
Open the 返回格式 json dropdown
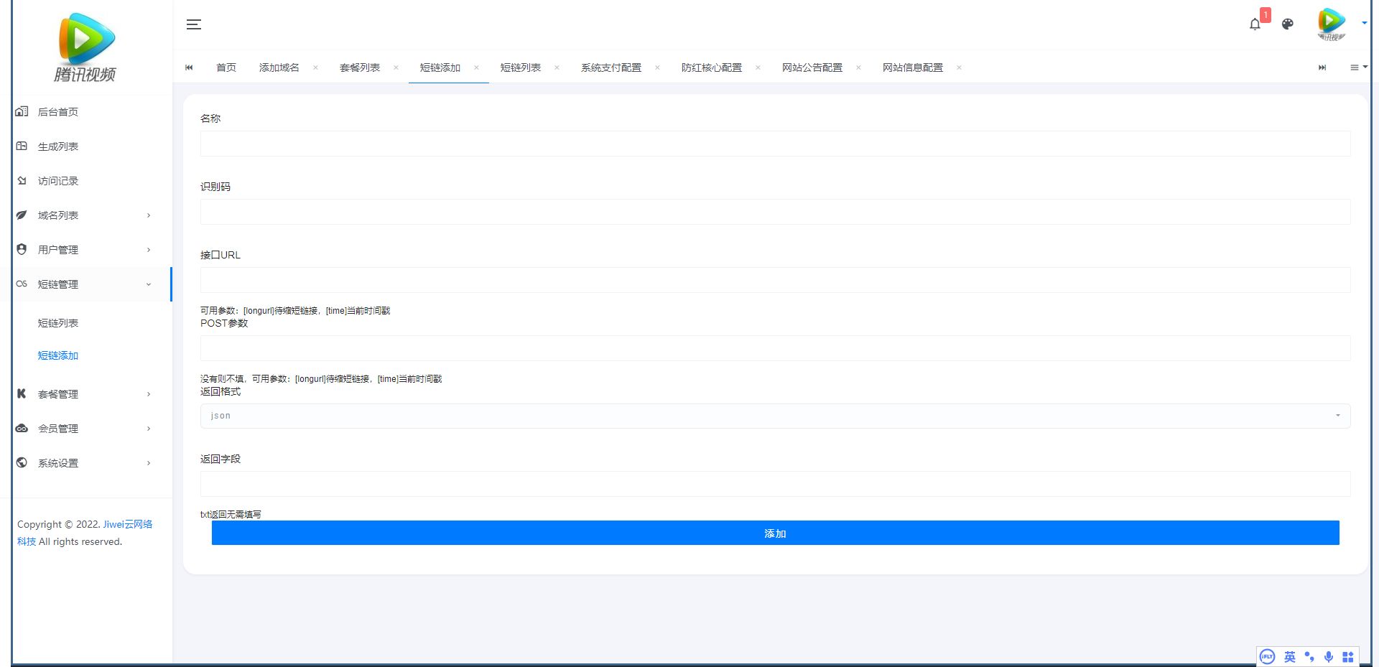775,416
